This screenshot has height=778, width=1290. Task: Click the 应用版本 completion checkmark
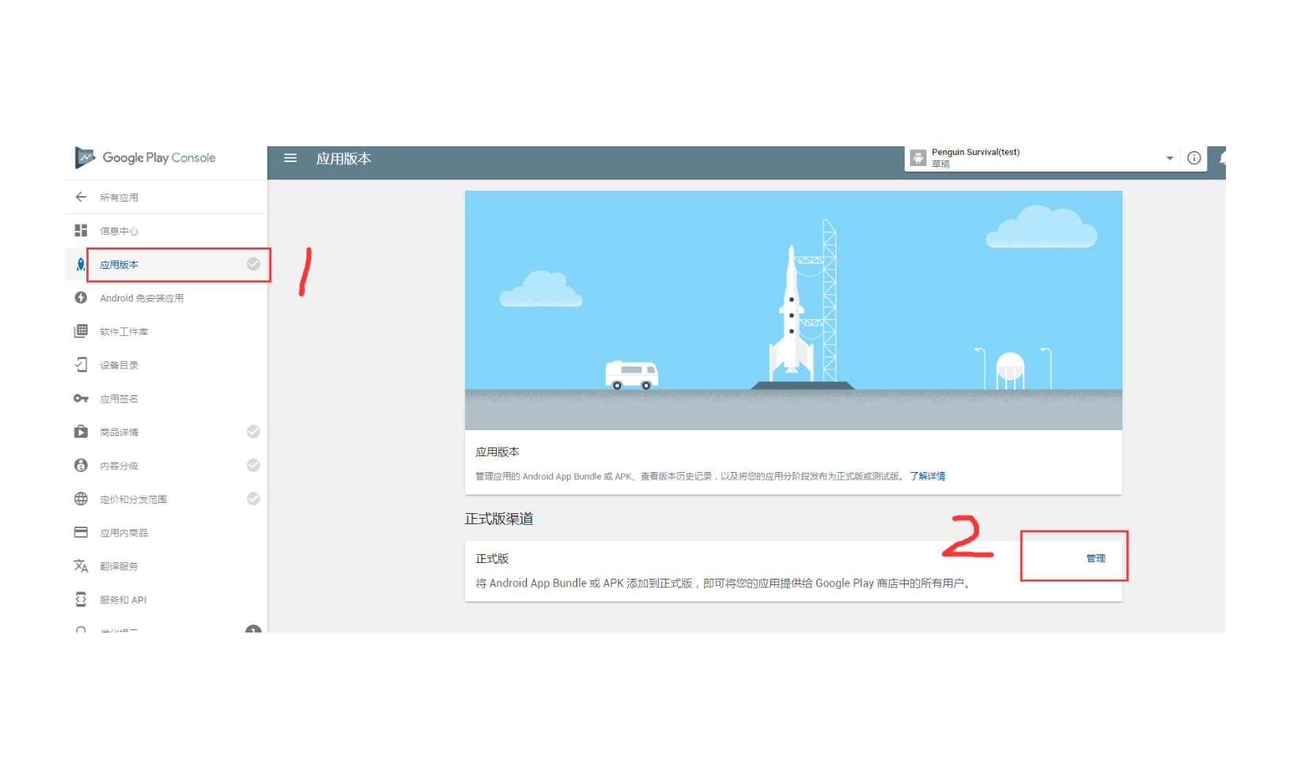coord(253,264)
